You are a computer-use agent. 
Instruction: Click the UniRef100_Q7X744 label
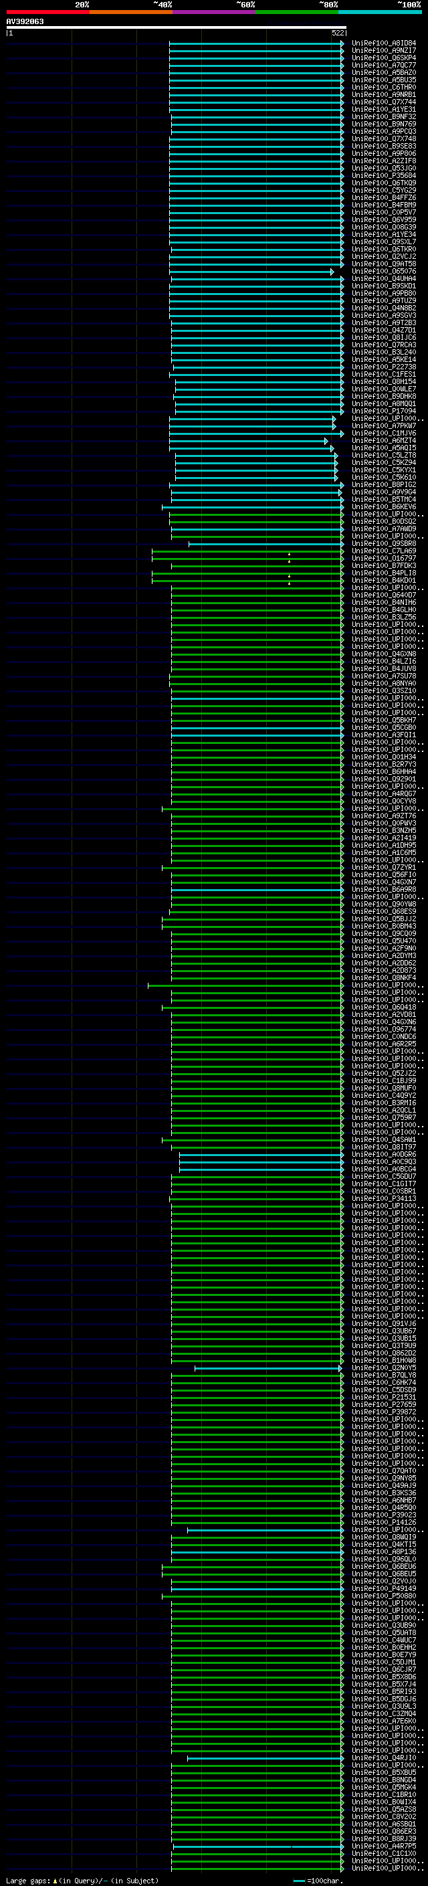pyautogui.click(x=384, y=102)
